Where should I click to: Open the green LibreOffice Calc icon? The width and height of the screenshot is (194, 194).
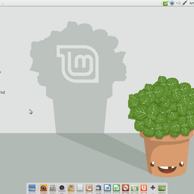click(116, 188)
